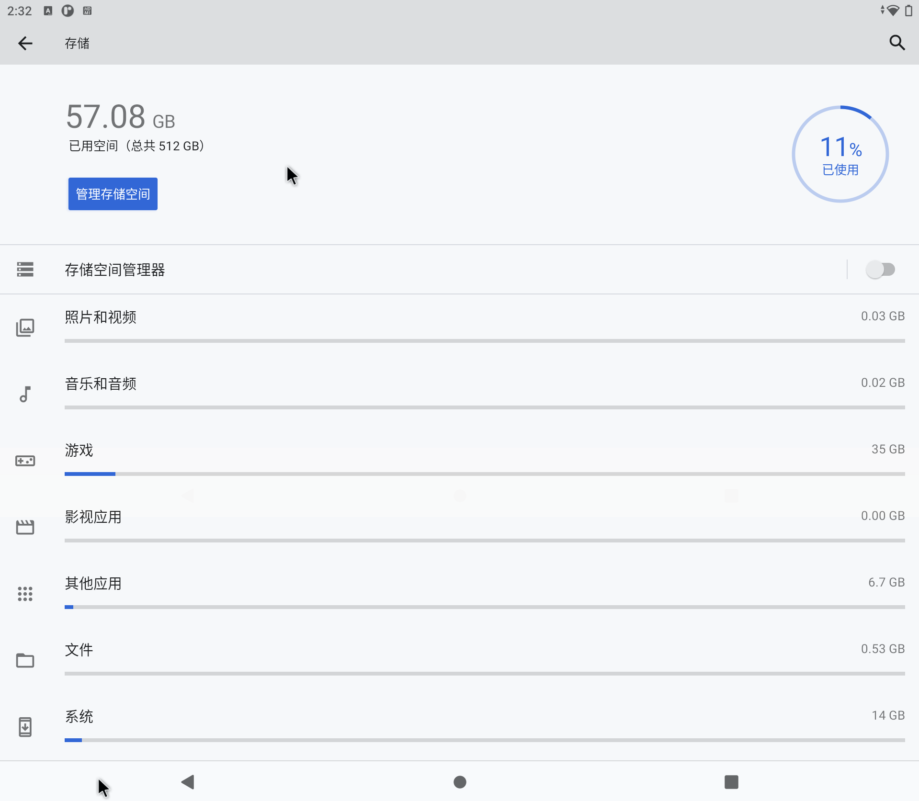919x801 pixels.
Task: Click the 系统 usage progress bar
Action: click(x=485, y=740)
